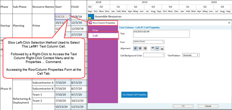
Task: Click the 2018 year in the timescale
Action: (x=99, y=2)
